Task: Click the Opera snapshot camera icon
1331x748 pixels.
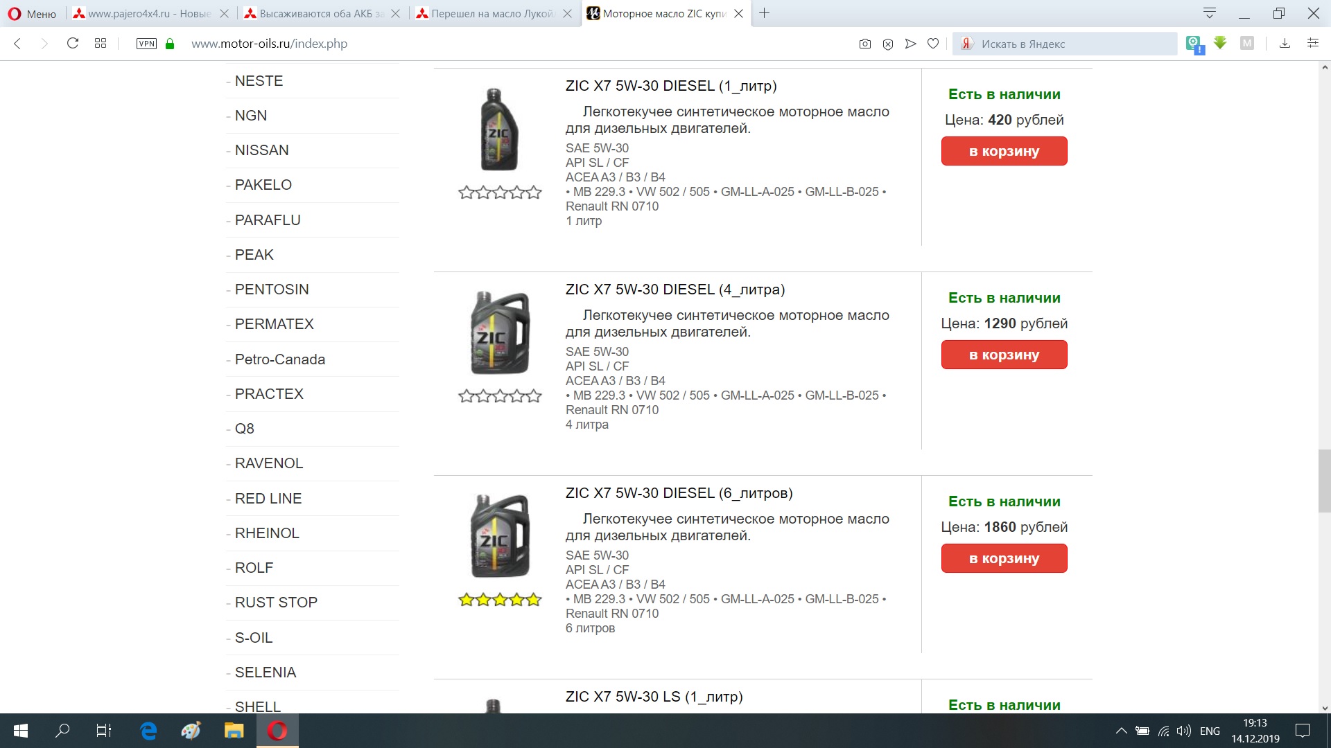Action: [x=864, y=44]
